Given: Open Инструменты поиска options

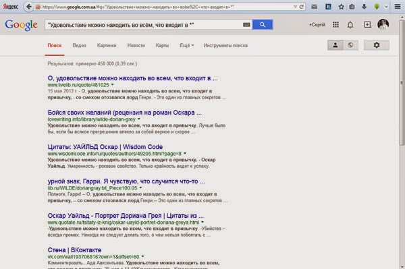Looking at the screenshot, I should pyautogui.click(x=225, y=45).
